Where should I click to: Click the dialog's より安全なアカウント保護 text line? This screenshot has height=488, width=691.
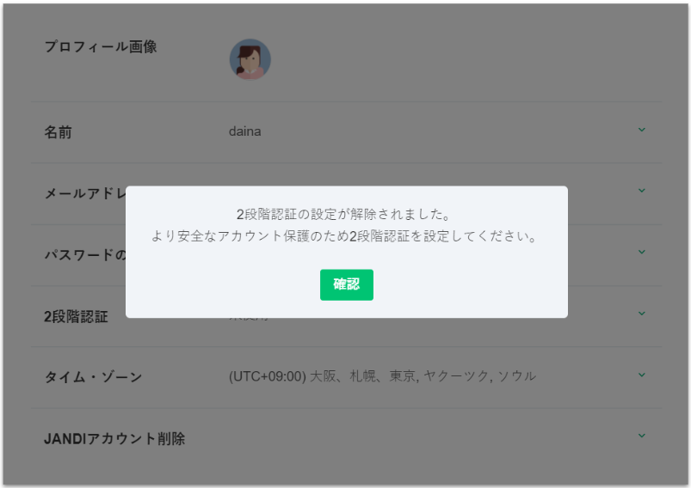pos(344,236)
